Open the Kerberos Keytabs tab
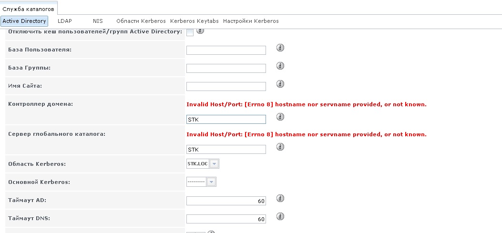 click(x=195, y=21)
